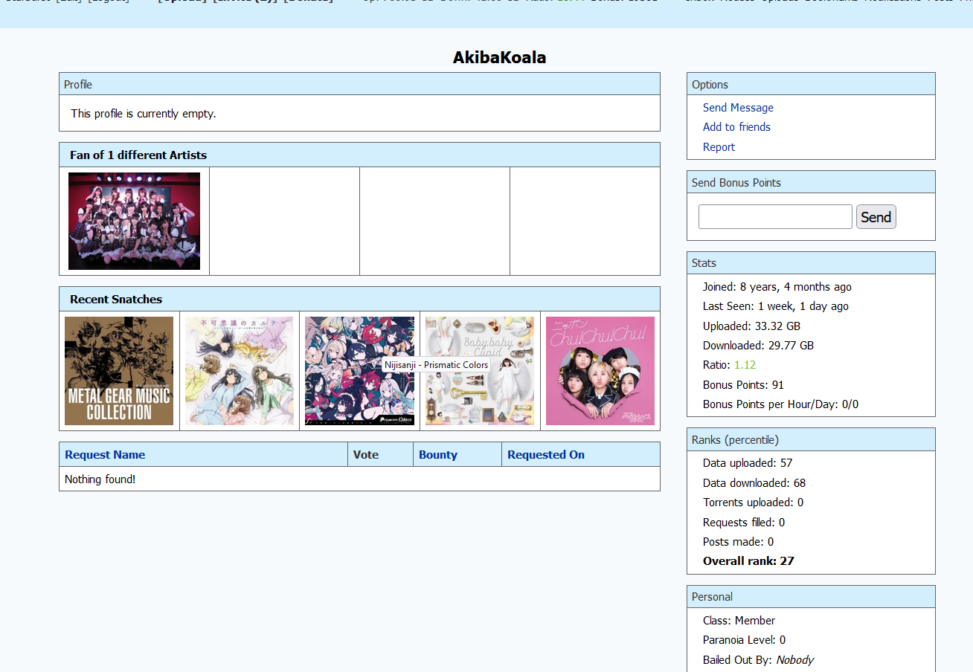The height and width of the screenshot is (672, 973).
Task: Click the Send bonus points button
Action: tap(876, 217)
